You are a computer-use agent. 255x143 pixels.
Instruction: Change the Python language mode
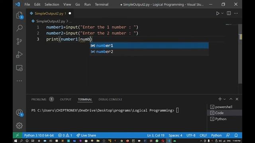pos(216,135)
